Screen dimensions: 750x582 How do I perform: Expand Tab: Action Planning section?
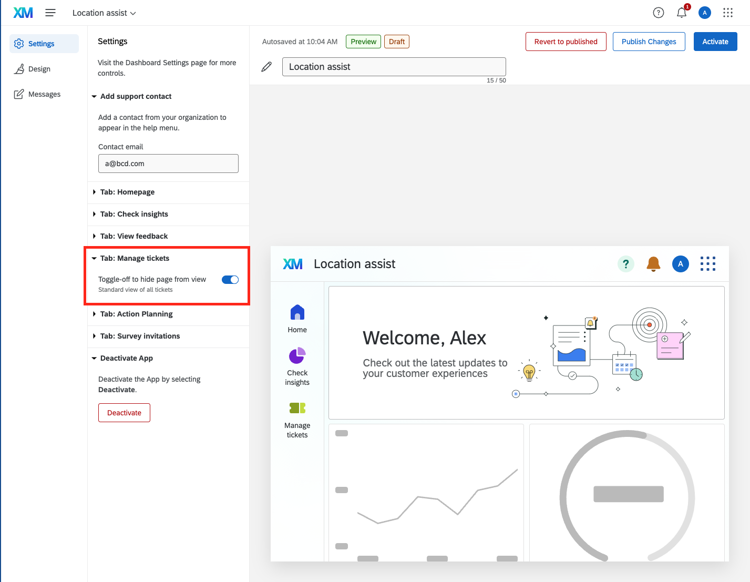coord(168,314)
